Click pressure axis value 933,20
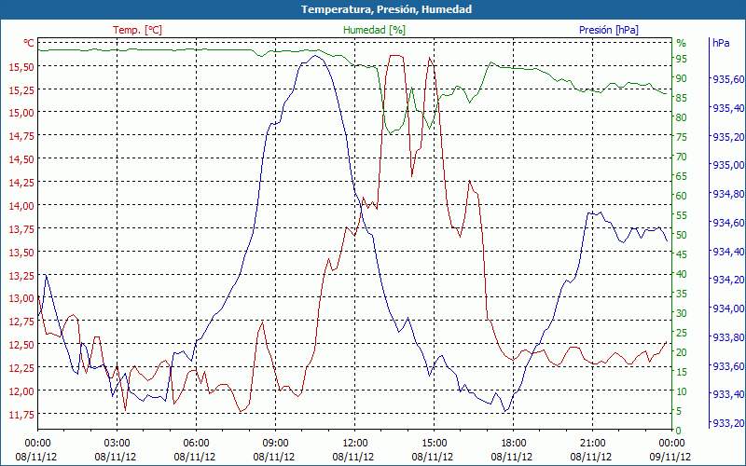This screenshot has height=466, width=746. [x=728, y=423]
